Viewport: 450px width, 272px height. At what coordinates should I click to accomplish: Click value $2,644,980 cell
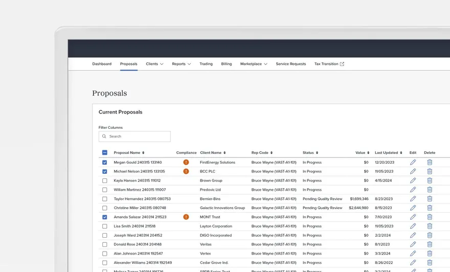[x=359, y=208]
